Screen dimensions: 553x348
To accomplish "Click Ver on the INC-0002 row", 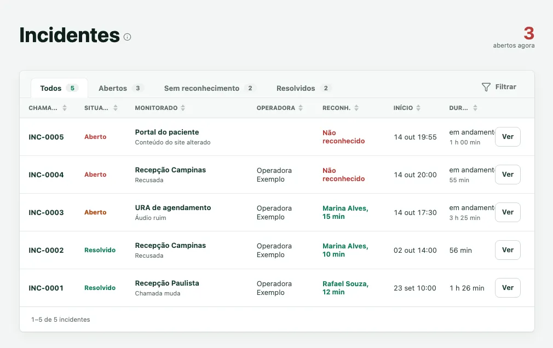I will coord(508,250).
